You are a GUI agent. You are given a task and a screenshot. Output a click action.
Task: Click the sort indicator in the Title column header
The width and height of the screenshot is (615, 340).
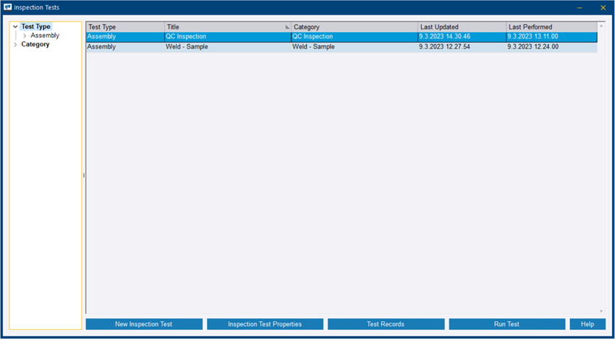coord(287,27)
